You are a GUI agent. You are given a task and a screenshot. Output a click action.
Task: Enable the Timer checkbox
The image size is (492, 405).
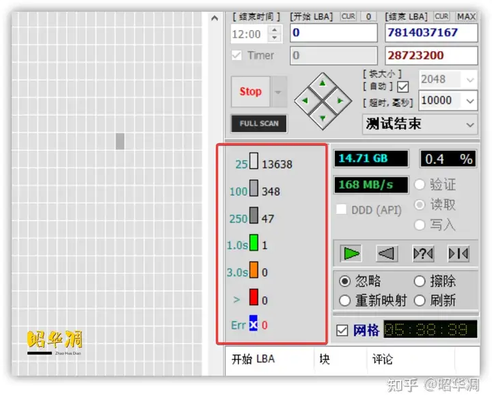[237, 55]
